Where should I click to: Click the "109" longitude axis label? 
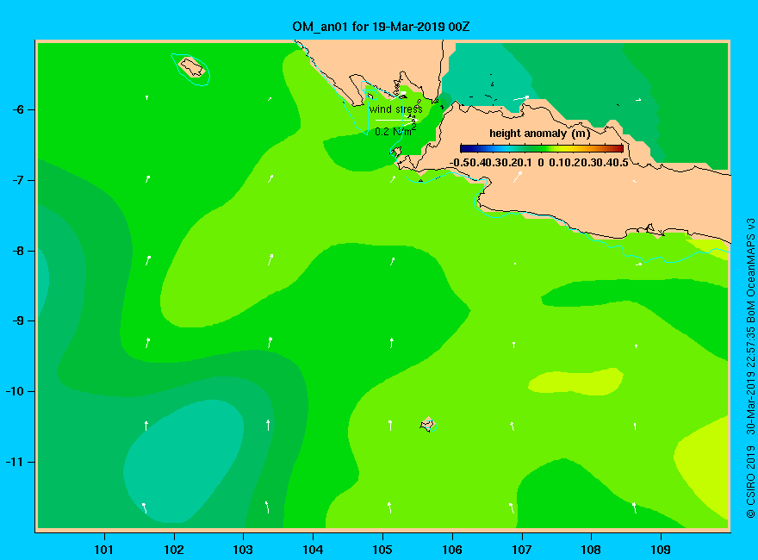661,550
